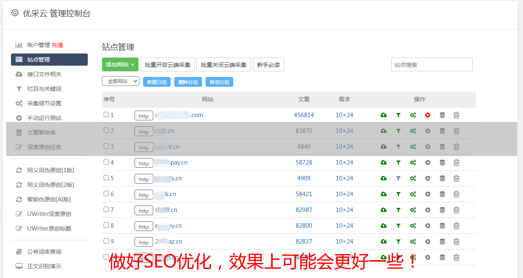Click the cloud upload icon in row 5

coord(384,178)
